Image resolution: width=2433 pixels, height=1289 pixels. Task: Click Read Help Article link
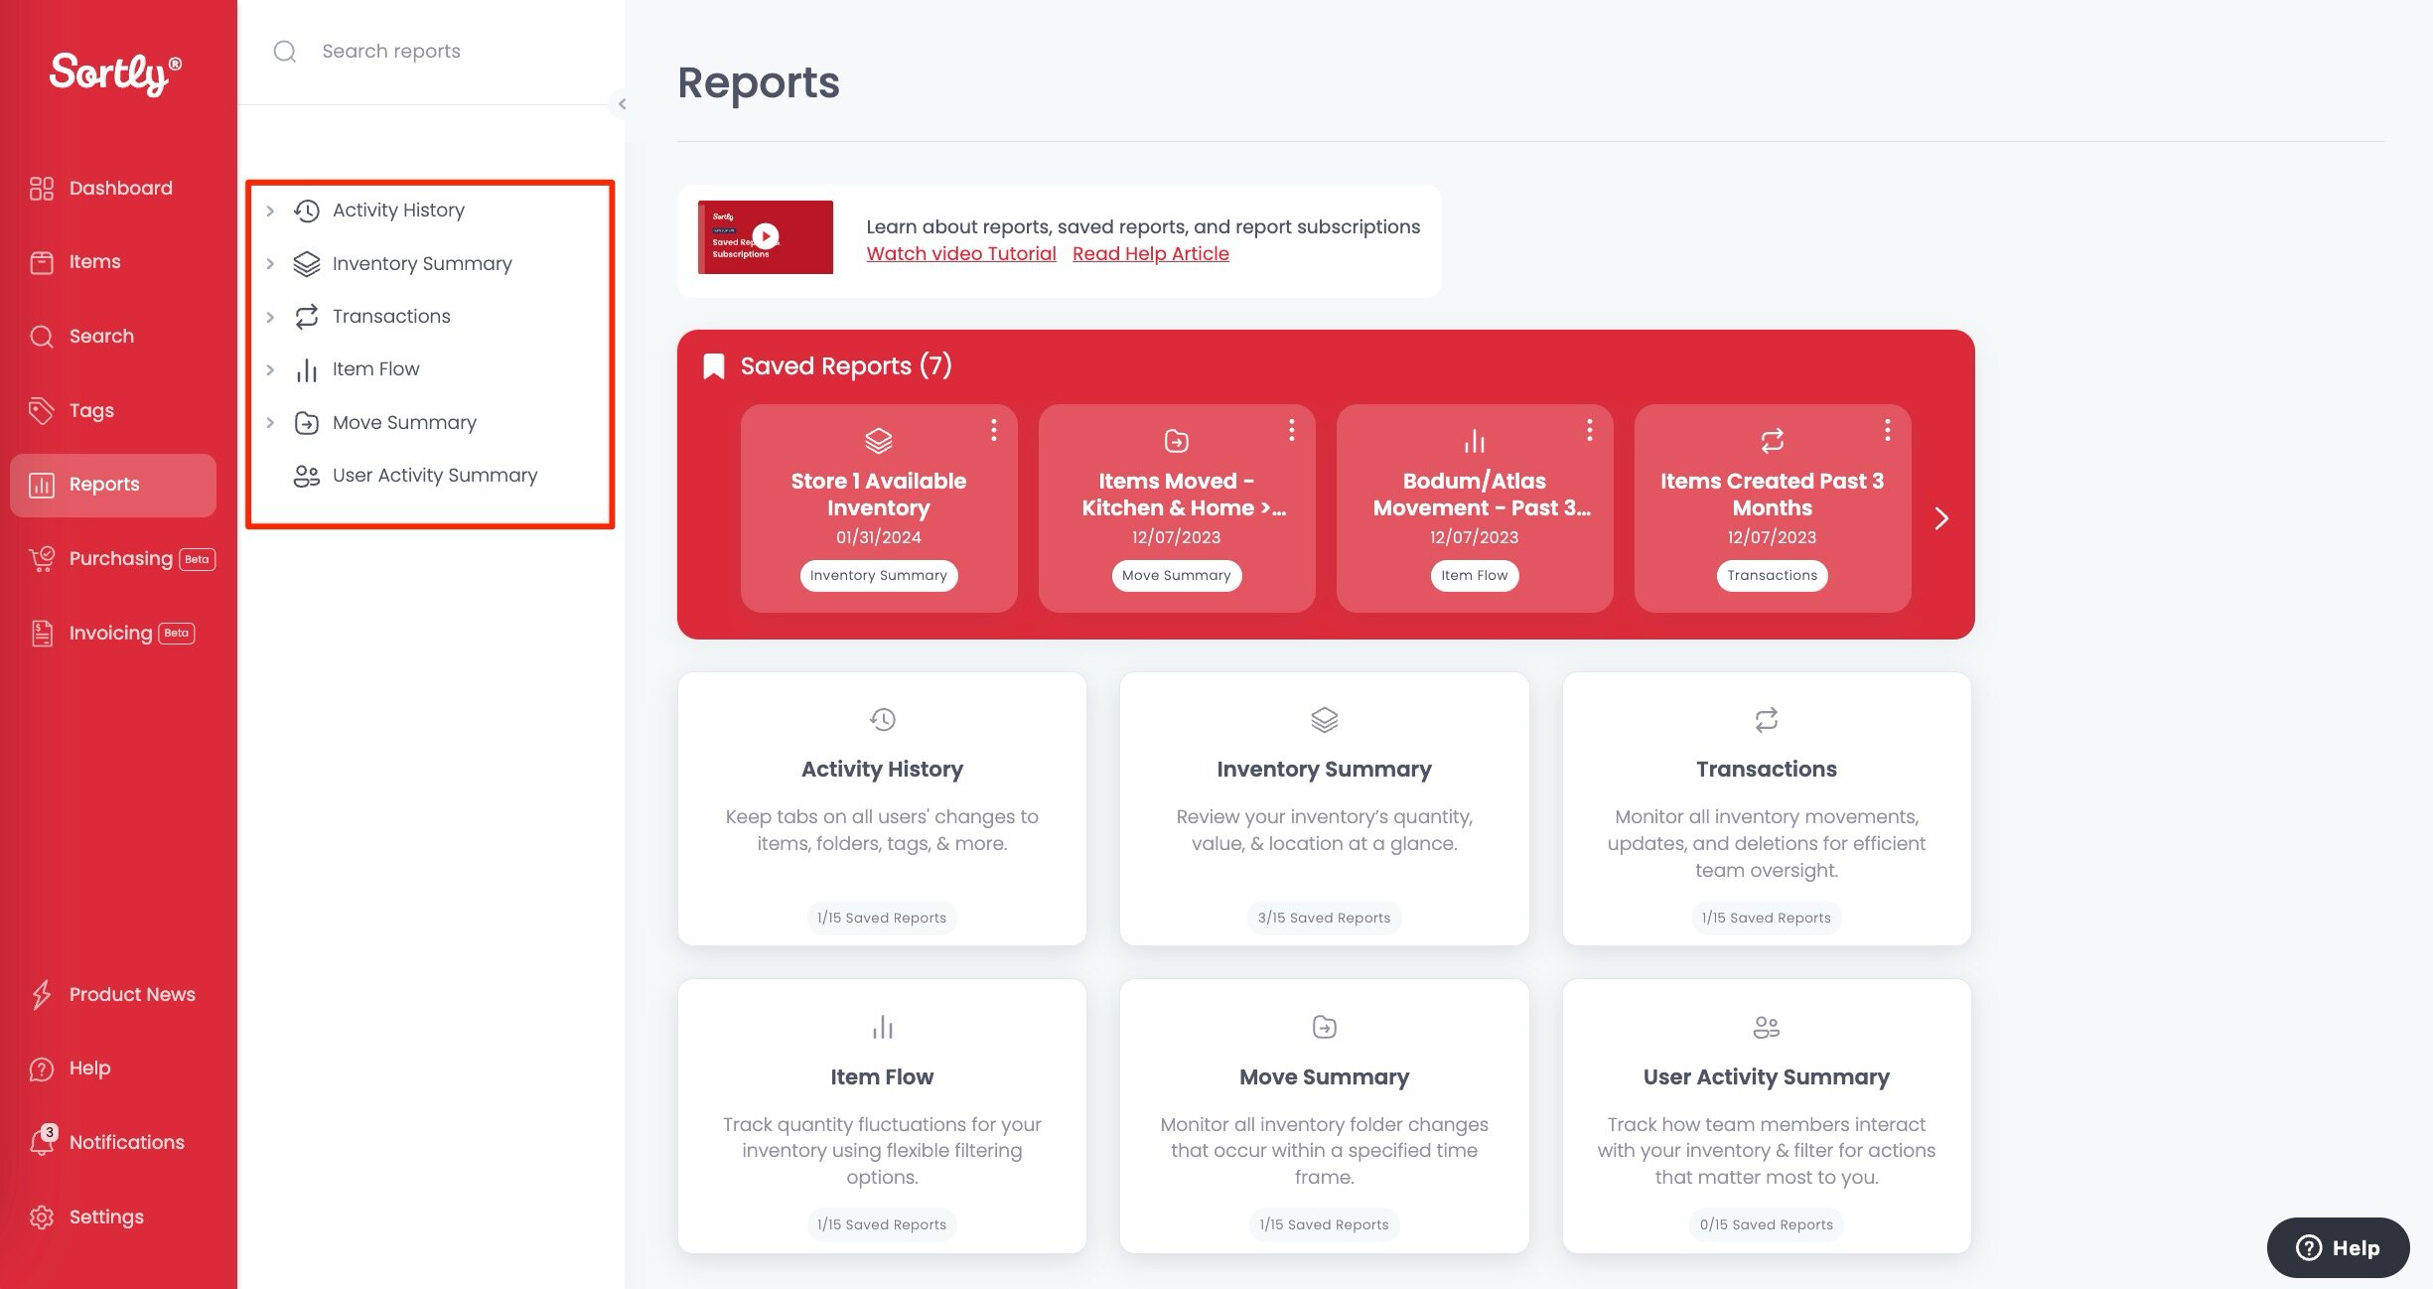(1150, 254)
